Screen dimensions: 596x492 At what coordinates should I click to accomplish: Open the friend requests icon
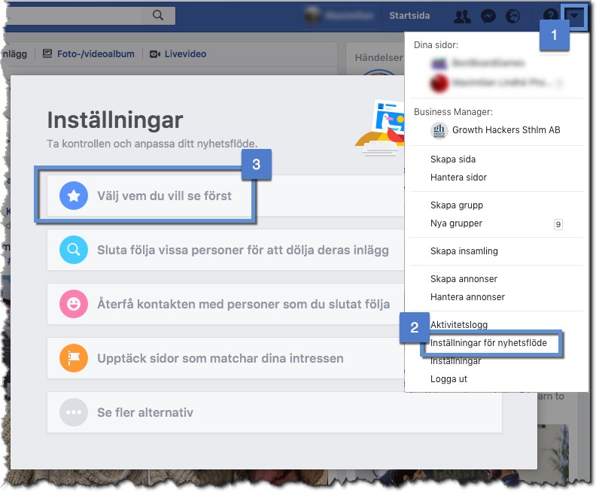(x=463, y=16)
